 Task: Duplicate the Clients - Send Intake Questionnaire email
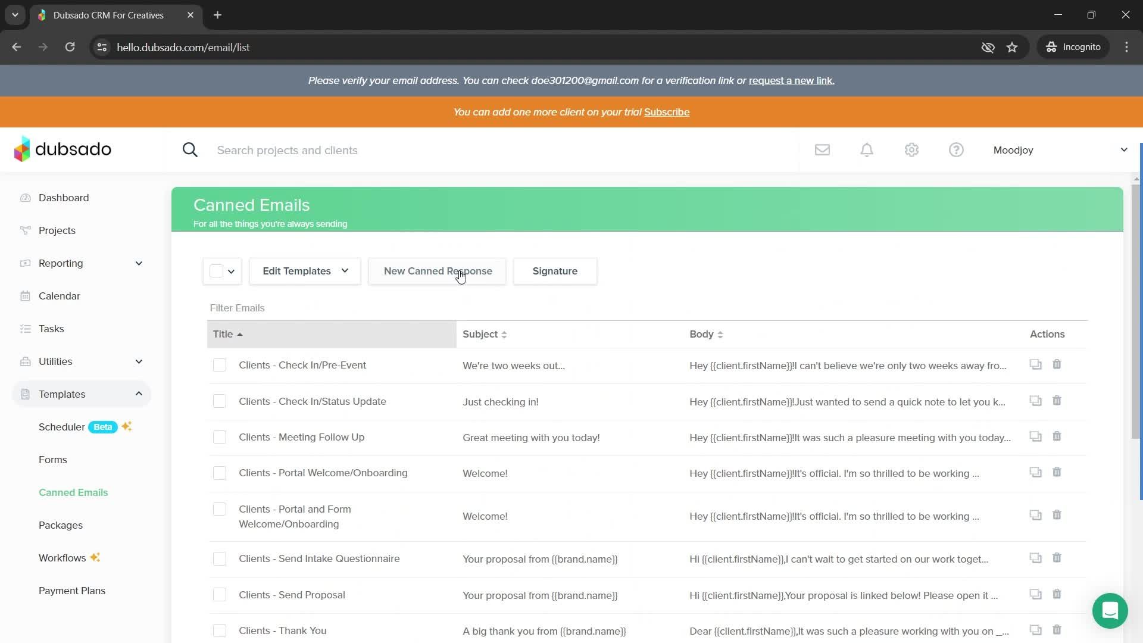point(1036,558)
